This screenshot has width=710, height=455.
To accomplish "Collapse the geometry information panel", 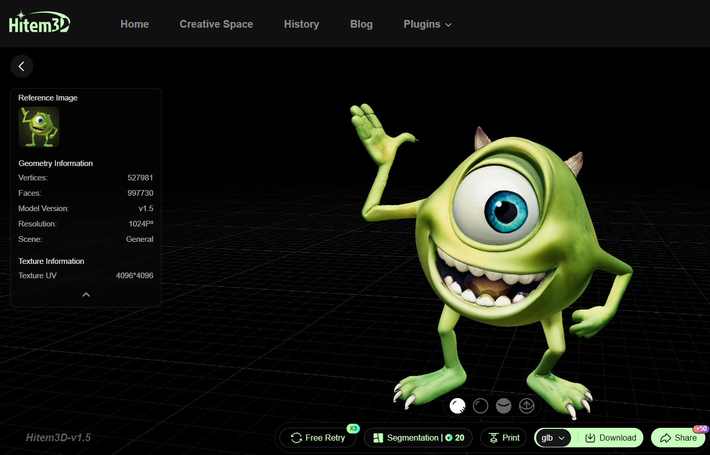I will pyautogui.click(x=86, y=295).
